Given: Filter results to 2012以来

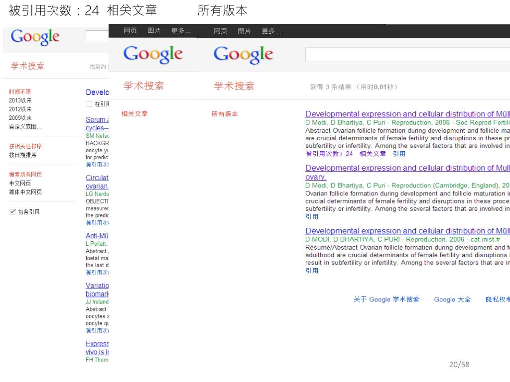Looking at the screenshot, I should (x=20, y=109).
